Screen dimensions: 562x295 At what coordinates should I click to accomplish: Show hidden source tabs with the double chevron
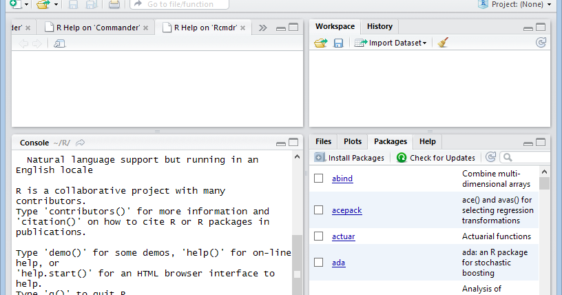tap(262, 28)
